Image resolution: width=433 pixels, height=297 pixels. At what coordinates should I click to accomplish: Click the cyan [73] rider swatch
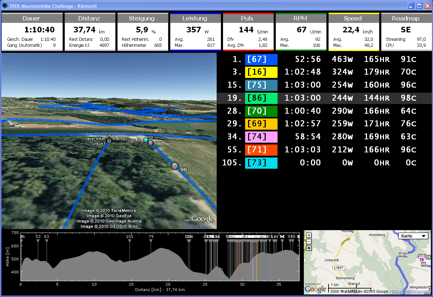tap(261, 163)
